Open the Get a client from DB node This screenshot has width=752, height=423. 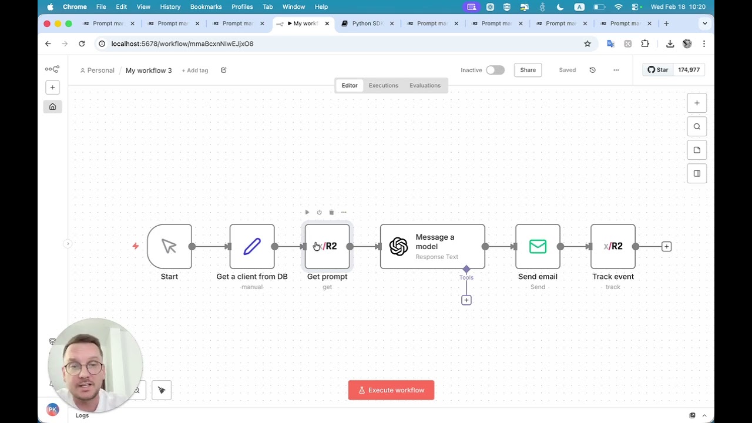click(252, 246)
